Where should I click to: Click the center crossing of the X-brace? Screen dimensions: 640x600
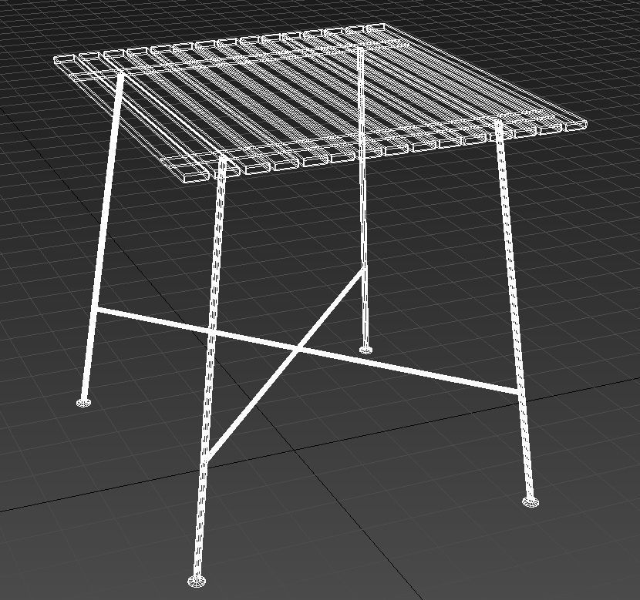(300, 348)
